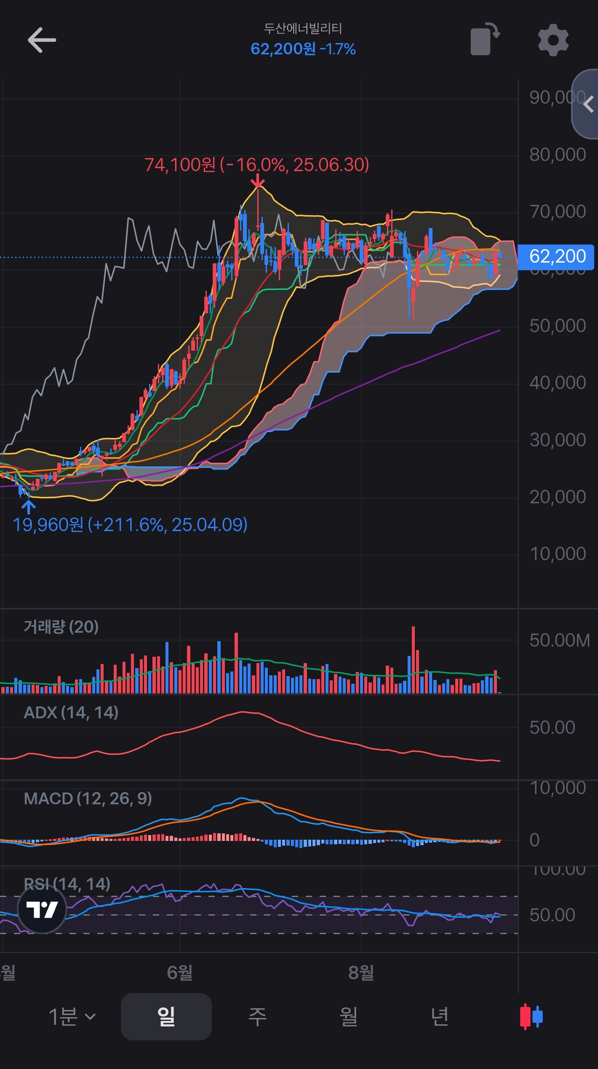Image resolution: width=598 pixels, height=1069 pixels.
Task: Select the 일 daily tab
Action: (166, 1017)
